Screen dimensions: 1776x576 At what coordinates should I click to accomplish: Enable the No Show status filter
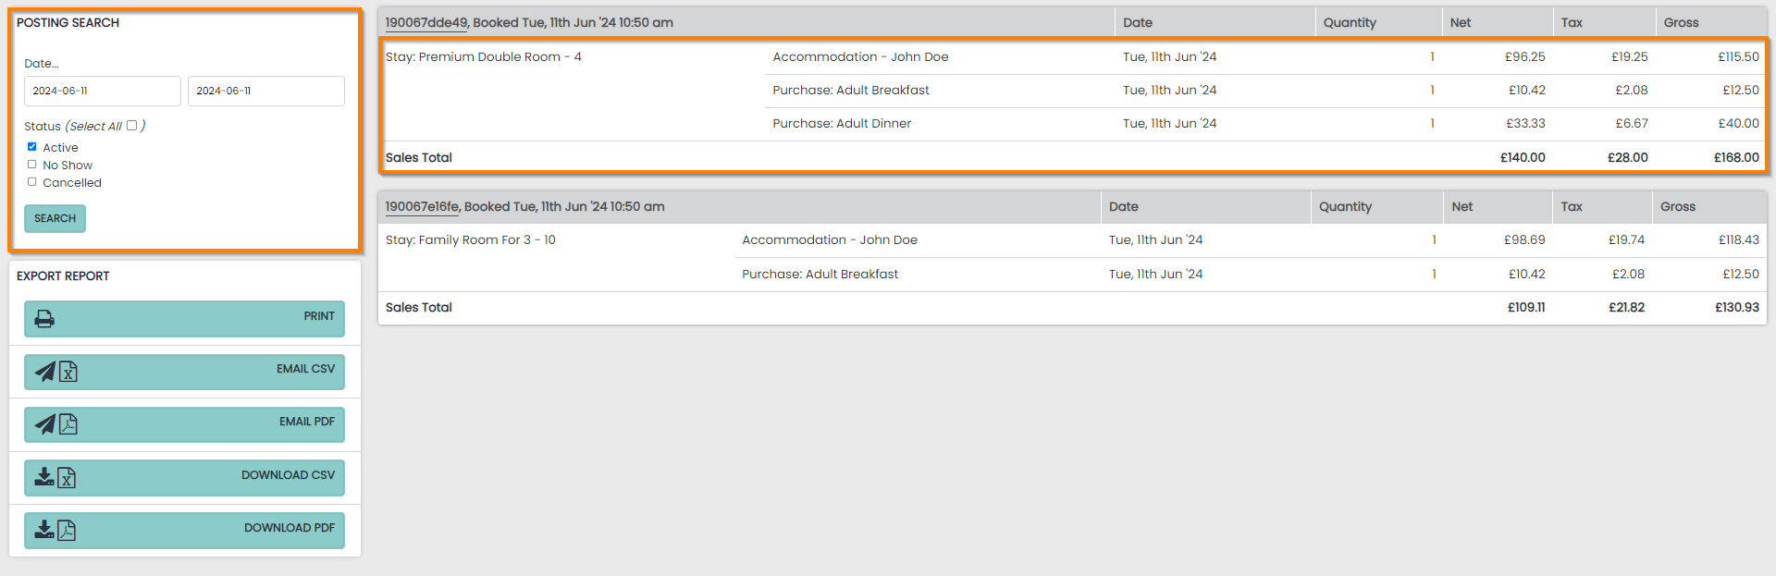point(32,165)
